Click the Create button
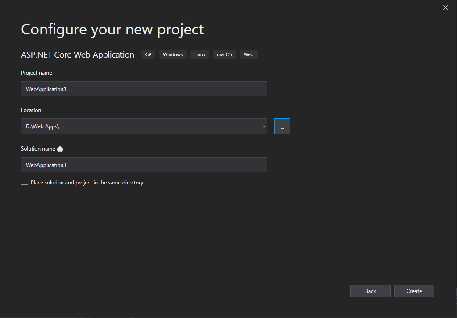 (414, 291)
